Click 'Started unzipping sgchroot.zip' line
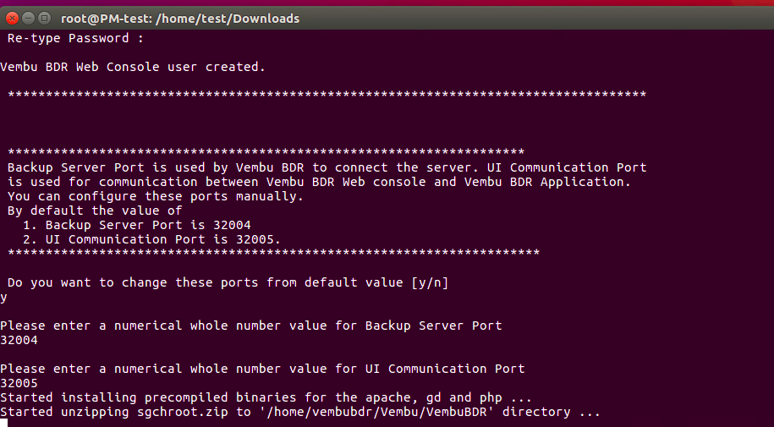 300,412
